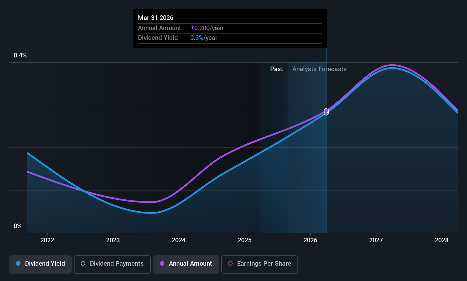The image size is (467, 281).
Task: Click the 2022 x-axis label
Action: click(47, 240)
